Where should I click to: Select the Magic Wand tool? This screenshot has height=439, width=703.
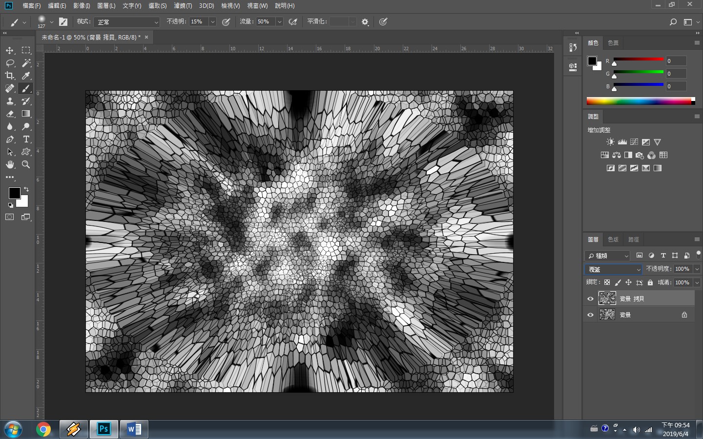point(26,63)
